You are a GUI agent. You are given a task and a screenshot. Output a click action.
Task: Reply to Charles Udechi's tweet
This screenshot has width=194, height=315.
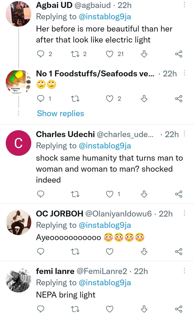(x=40, y=194)
